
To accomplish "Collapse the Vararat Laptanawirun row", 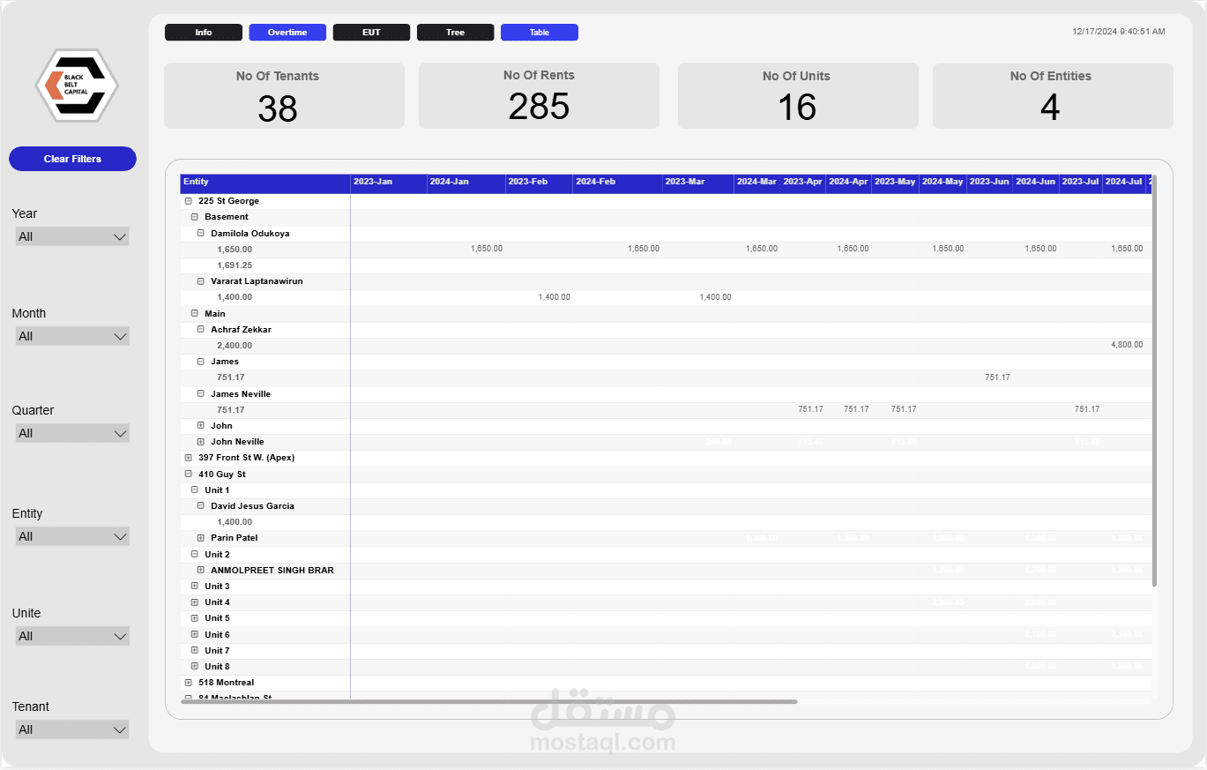I will pos(200,281).
